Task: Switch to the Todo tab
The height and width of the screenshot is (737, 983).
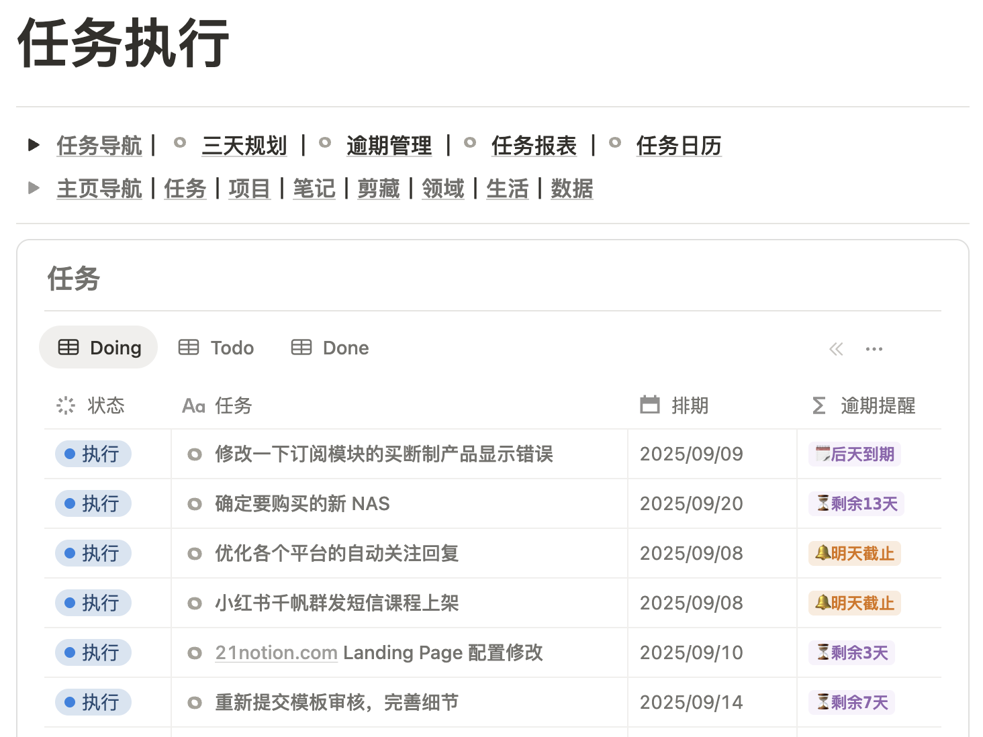Action: 216,348
